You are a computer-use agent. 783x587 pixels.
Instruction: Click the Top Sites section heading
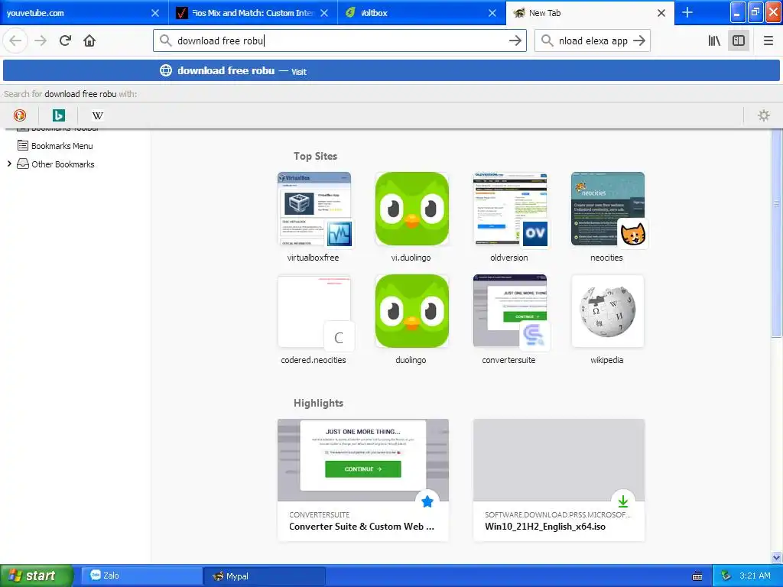tap(315, 156)
